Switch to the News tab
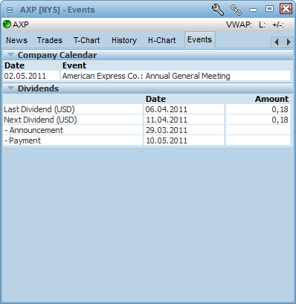The height and width of the screenshot is (304, 296). click(x=16, y=40)
